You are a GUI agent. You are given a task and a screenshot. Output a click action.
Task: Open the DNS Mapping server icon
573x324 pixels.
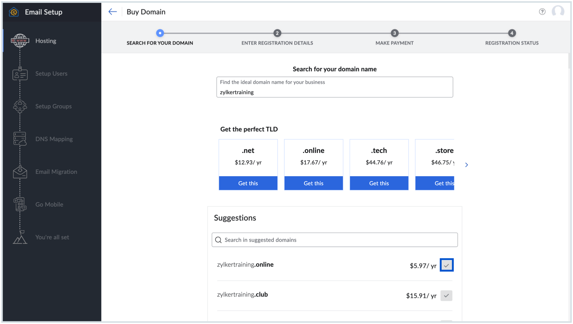click(x=20, y=139)
